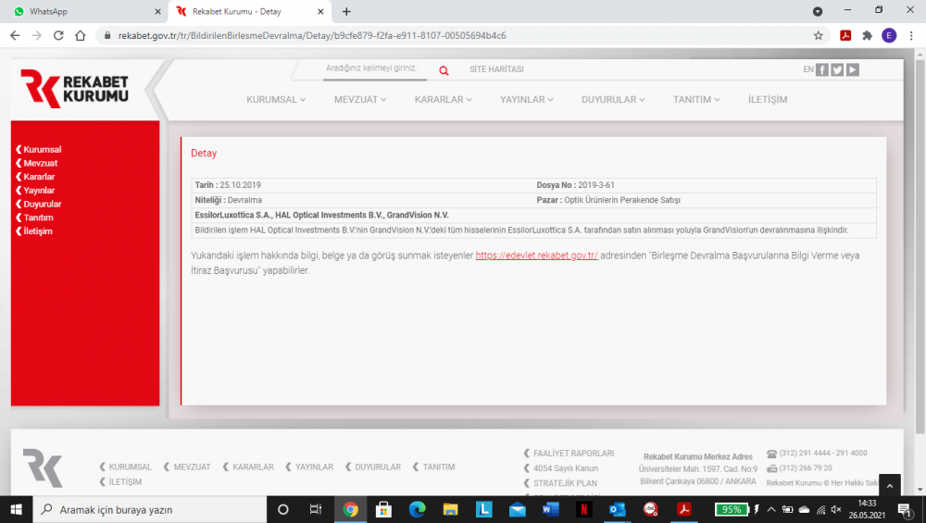Open Microsoft Edge from the taskbar
This screenshot has height=523, width=926.
coord(417,509)
